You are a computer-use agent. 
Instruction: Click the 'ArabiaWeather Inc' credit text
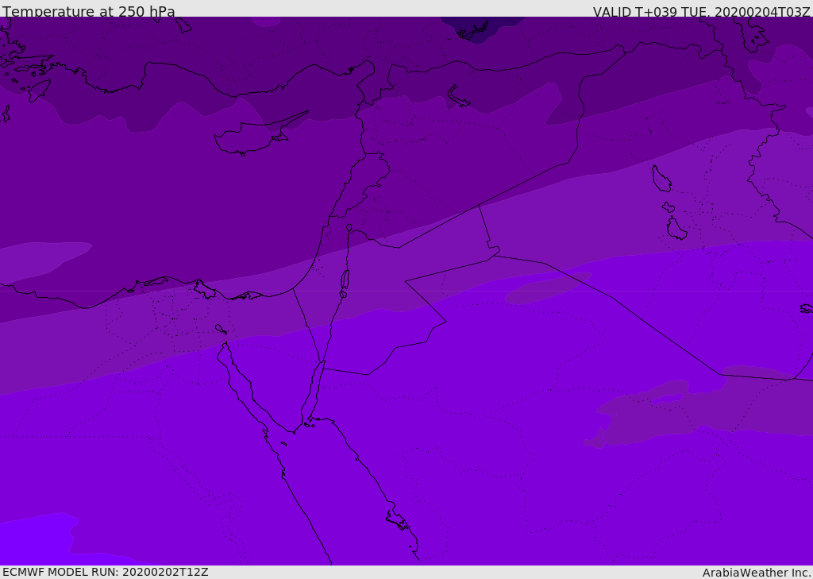(x=756, y=573)
